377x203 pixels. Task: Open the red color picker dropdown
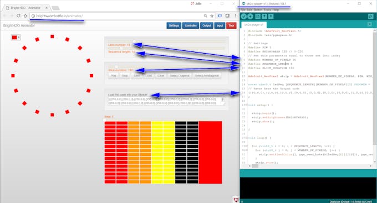tap(16, 38)
